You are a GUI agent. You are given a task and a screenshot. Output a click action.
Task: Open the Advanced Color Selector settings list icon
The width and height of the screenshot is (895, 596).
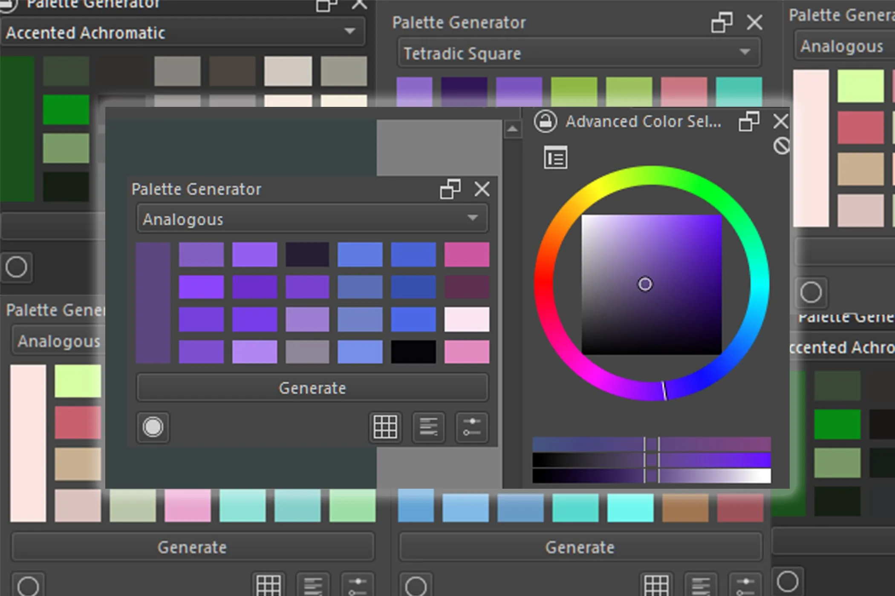tap(555, 158)
